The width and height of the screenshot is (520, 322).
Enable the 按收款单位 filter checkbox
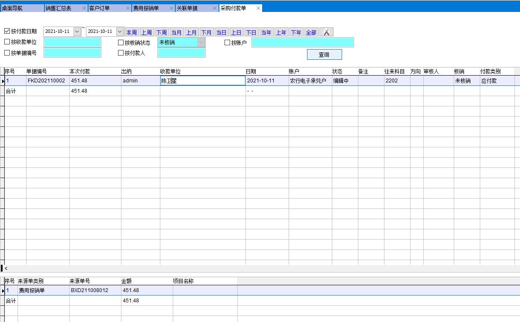pos(7,42)
